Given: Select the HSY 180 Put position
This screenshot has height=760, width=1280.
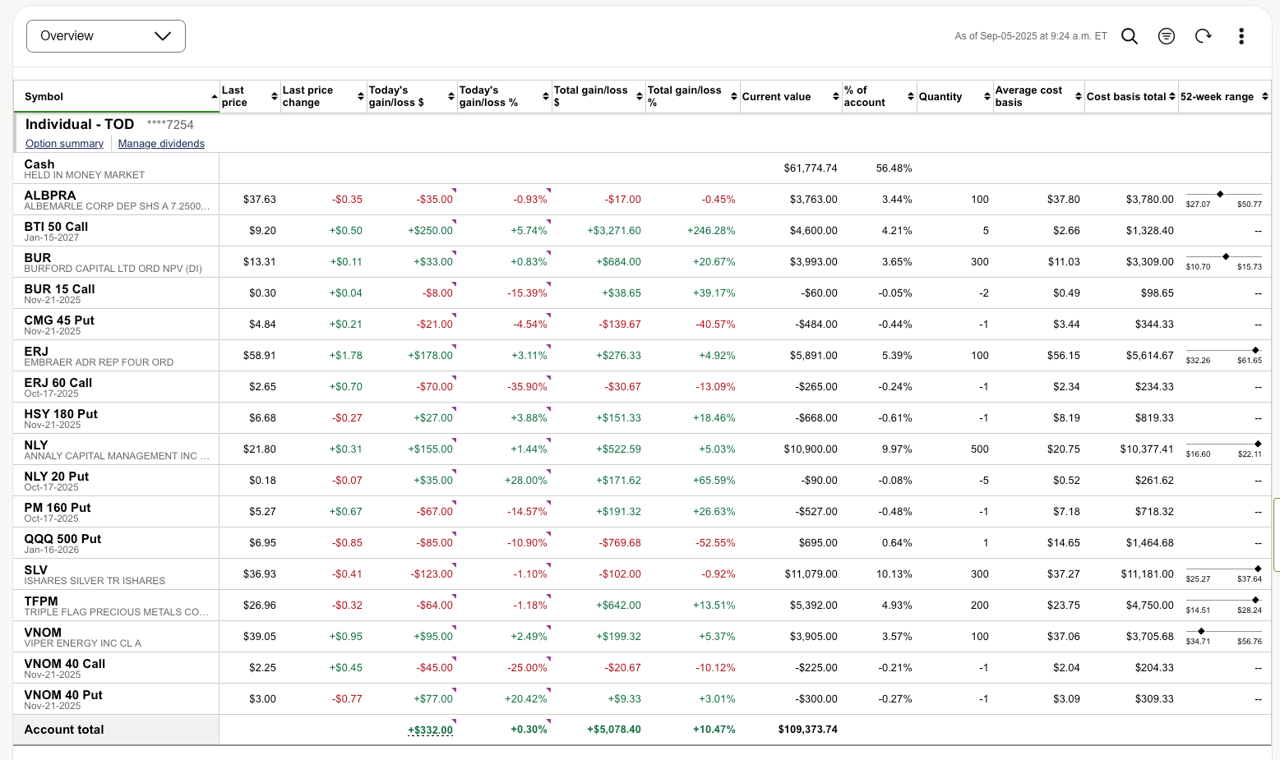Looking at the screenshot, I should coord(61,414).
